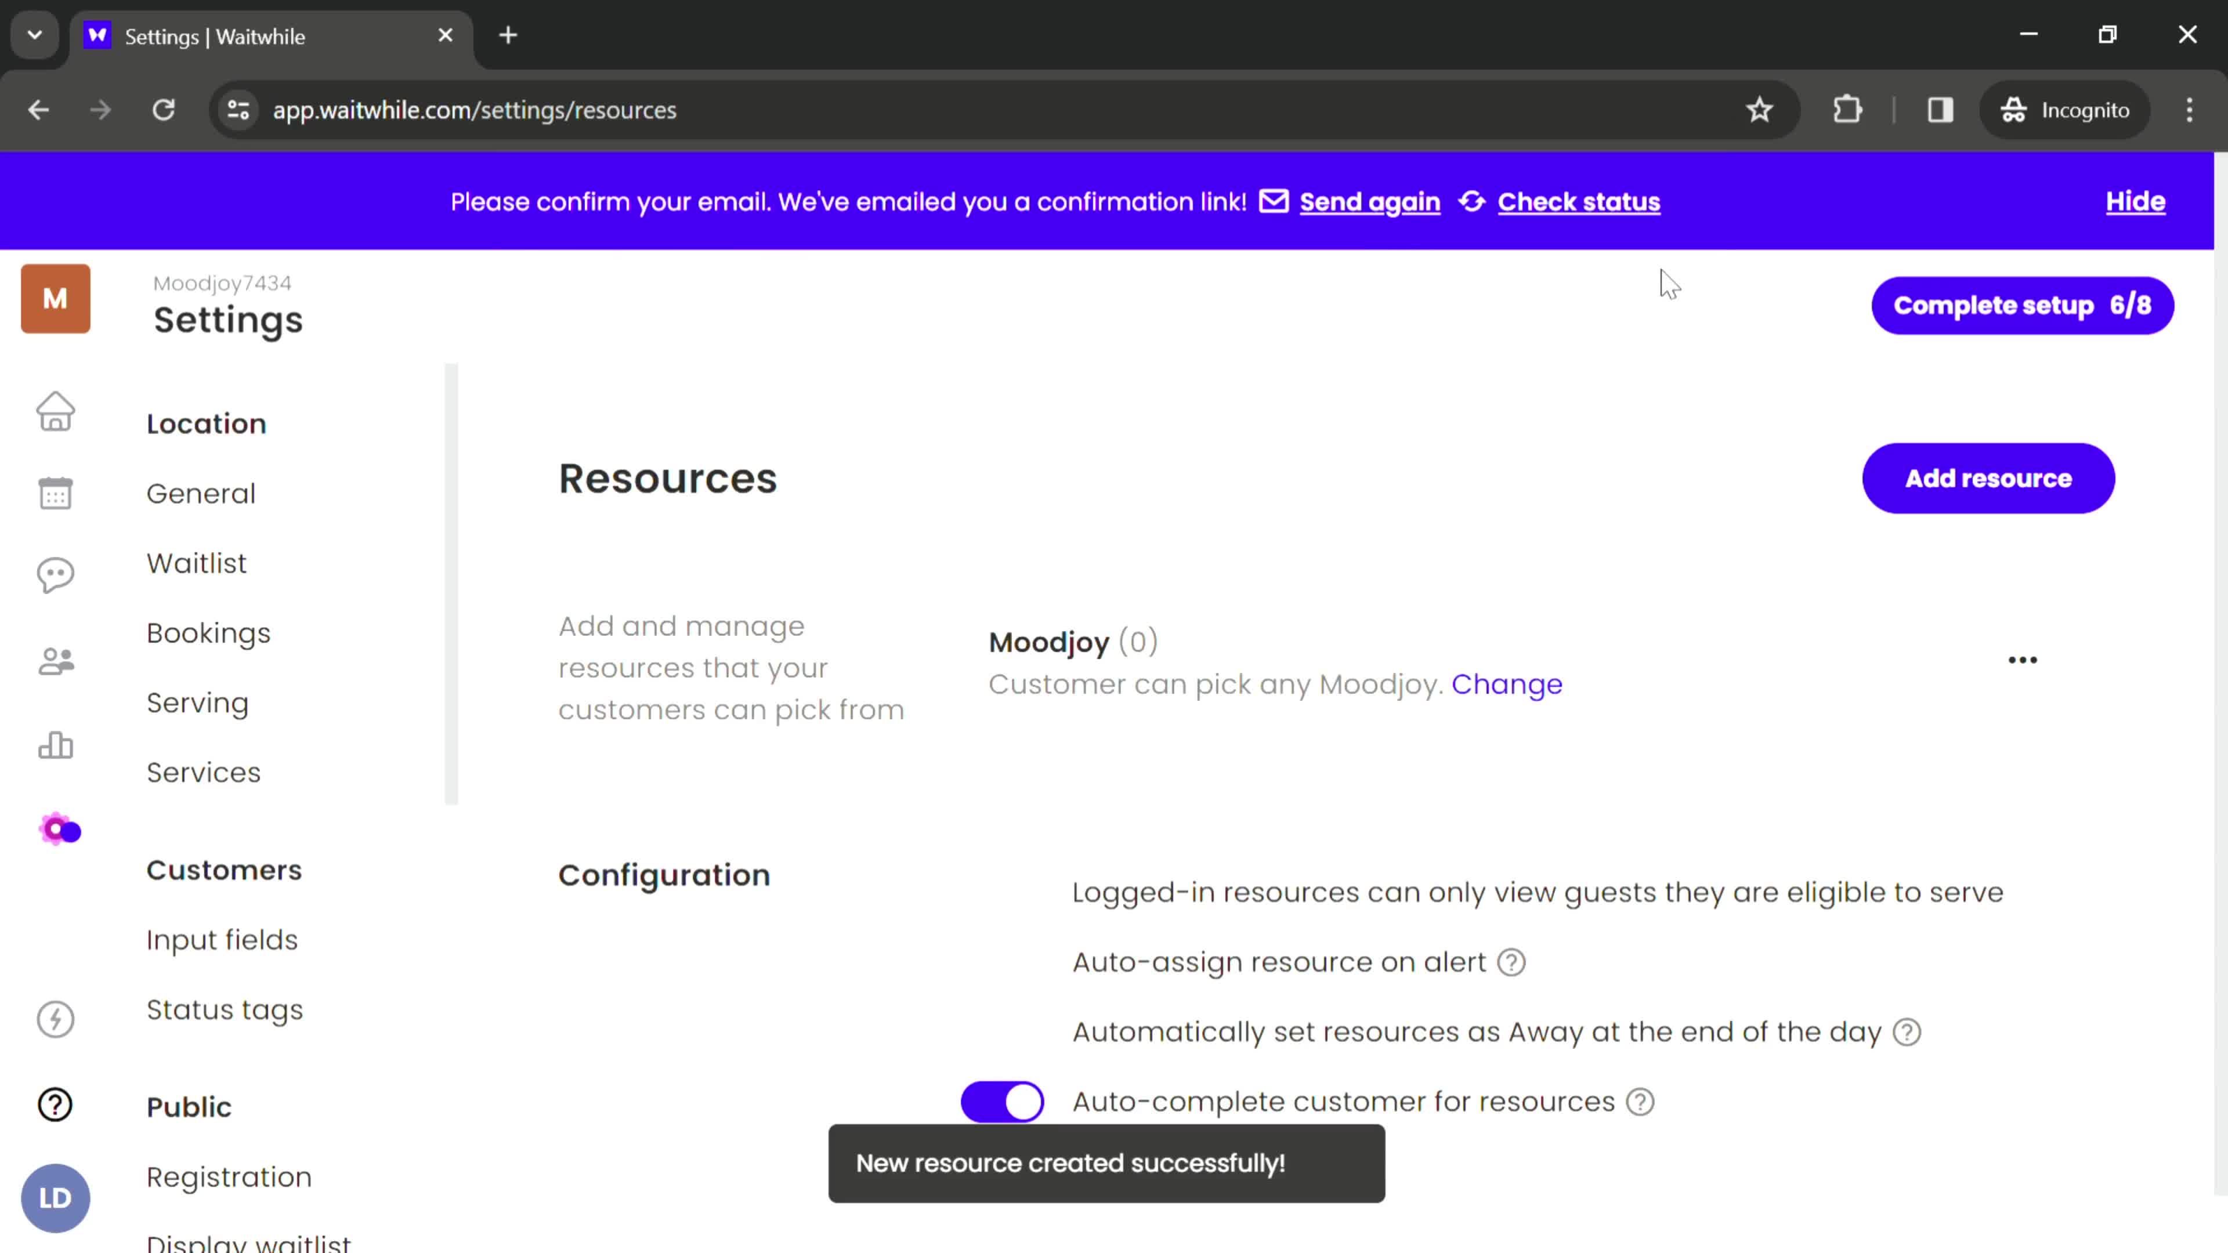Reload the page
This screenshot has width=2228, height=1253.
click(x=164, y=110)
